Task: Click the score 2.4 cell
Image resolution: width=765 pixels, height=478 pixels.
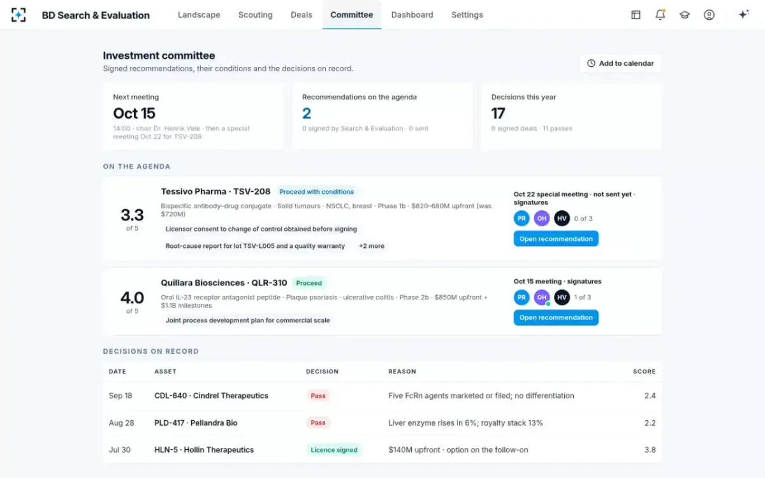Action: coord(650,396)
